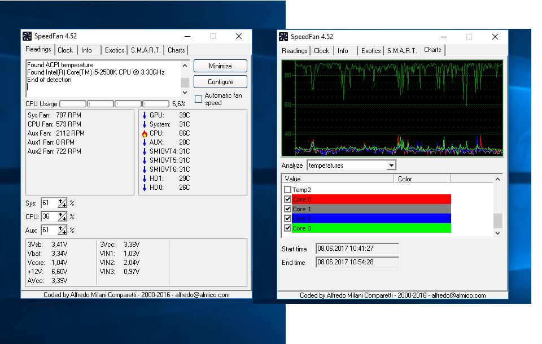
Task: Click the SMIOVT5 temperature arrow icon
Action: pos(145,160)
